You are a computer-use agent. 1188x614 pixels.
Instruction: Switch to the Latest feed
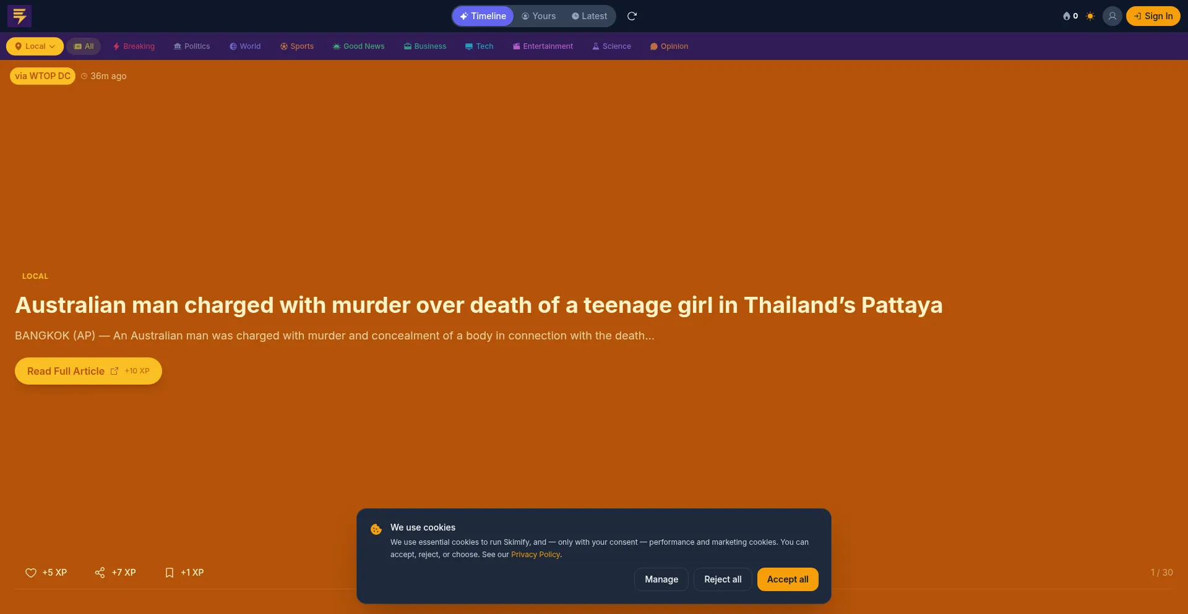coord(589,16)
